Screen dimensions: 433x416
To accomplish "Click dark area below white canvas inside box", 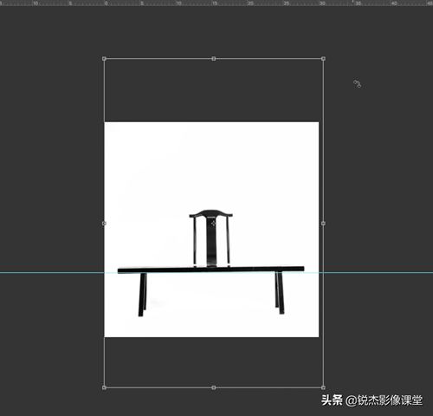I will (x=214, y=362).
